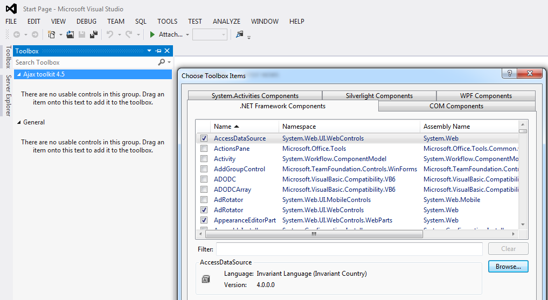Screen dimensions: 548x300
Task: Click the Assembly Name column header
Action: coord(469,127)
